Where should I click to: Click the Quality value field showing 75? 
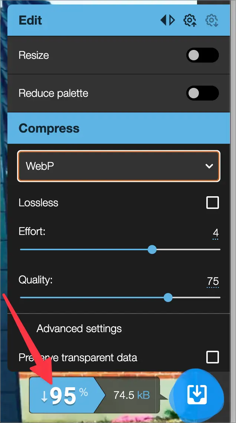coord(213,282)
